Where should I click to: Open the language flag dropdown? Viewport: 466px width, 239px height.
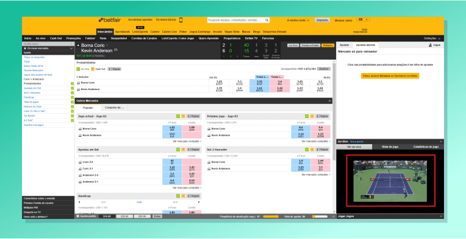[363, 19]
